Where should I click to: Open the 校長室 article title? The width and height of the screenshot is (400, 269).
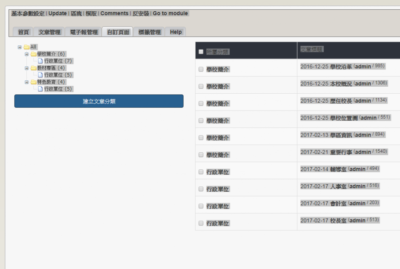click(338, 221)
